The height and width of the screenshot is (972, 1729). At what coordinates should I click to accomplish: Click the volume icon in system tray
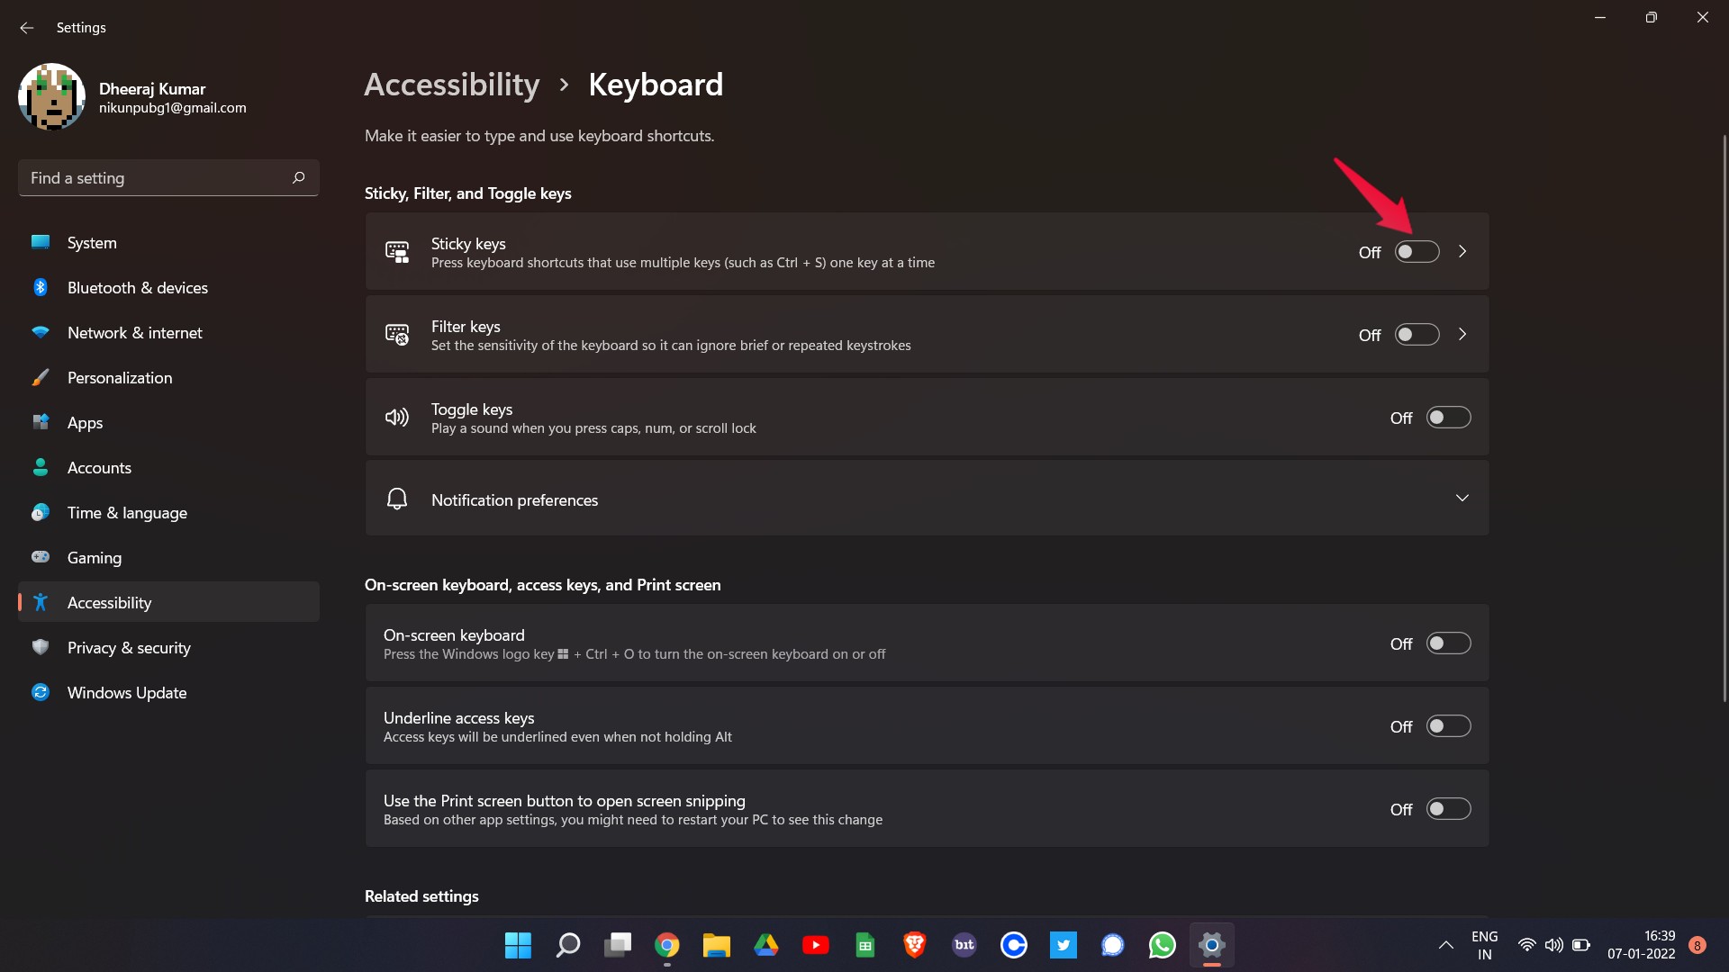pyautogui.click(x=1553, y=945)
